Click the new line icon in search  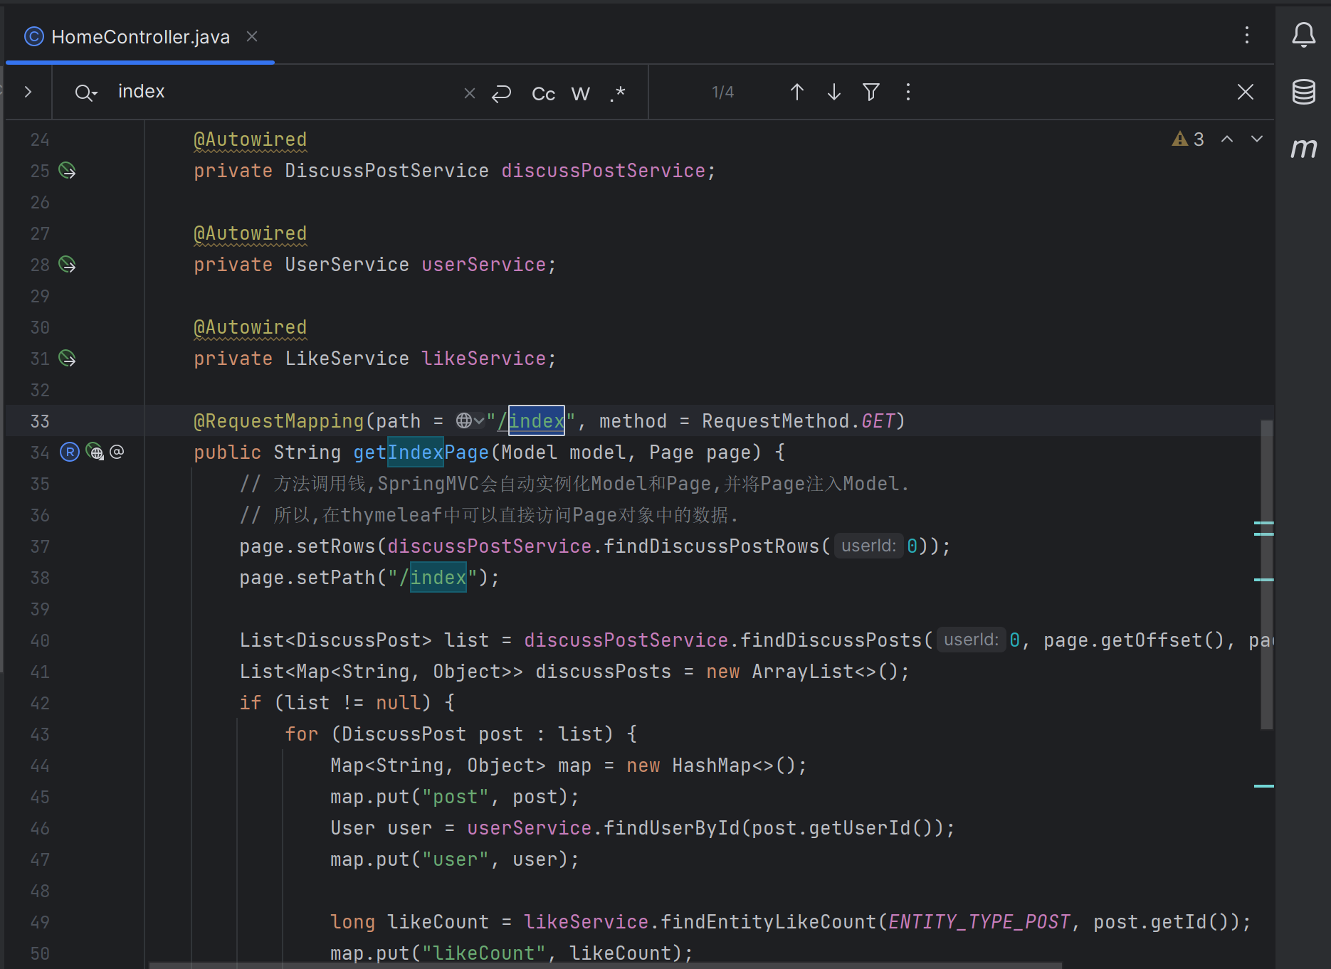click(502, 93)
